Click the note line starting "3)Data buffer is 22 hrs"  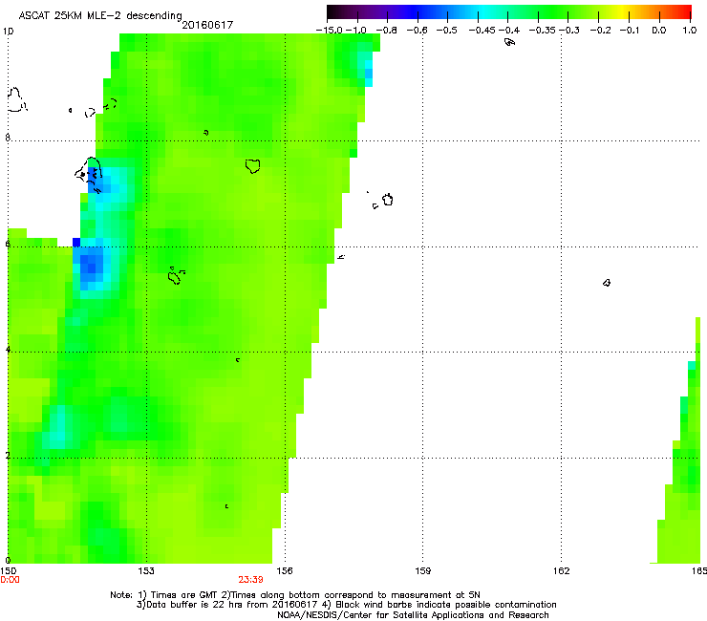coord(346,605)
